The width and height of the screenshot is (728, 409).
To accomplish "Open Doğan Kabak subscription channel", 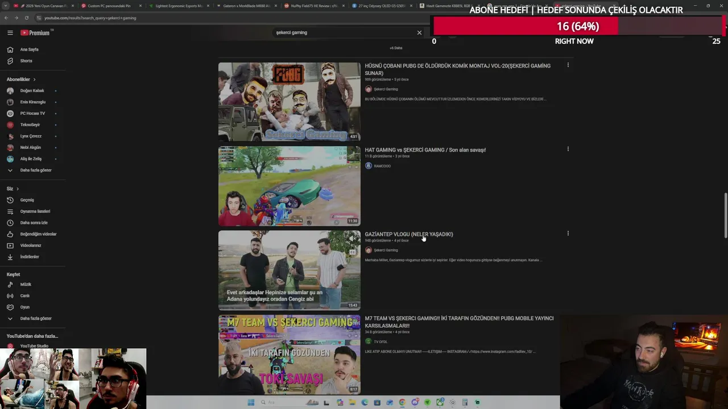I will click(32, 90).
